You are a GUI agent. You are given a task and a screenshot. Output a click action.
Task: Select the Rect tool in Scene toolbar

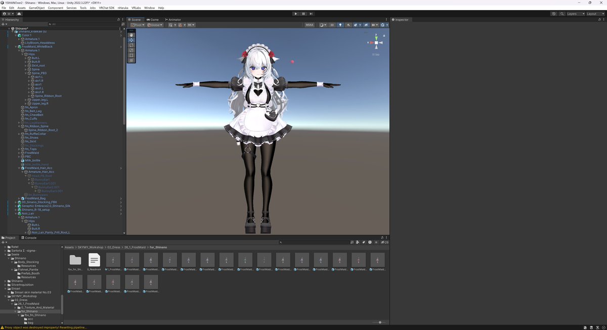coord(132,55)
